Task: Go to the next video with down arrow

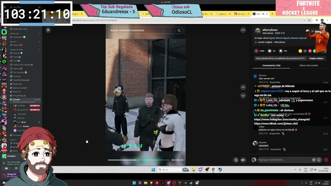Action: 243,96
